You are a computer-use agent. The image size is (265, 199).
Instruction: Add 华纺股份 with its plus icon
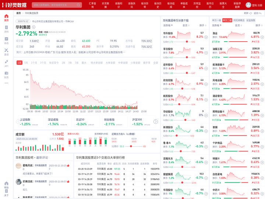coord(206,115)
